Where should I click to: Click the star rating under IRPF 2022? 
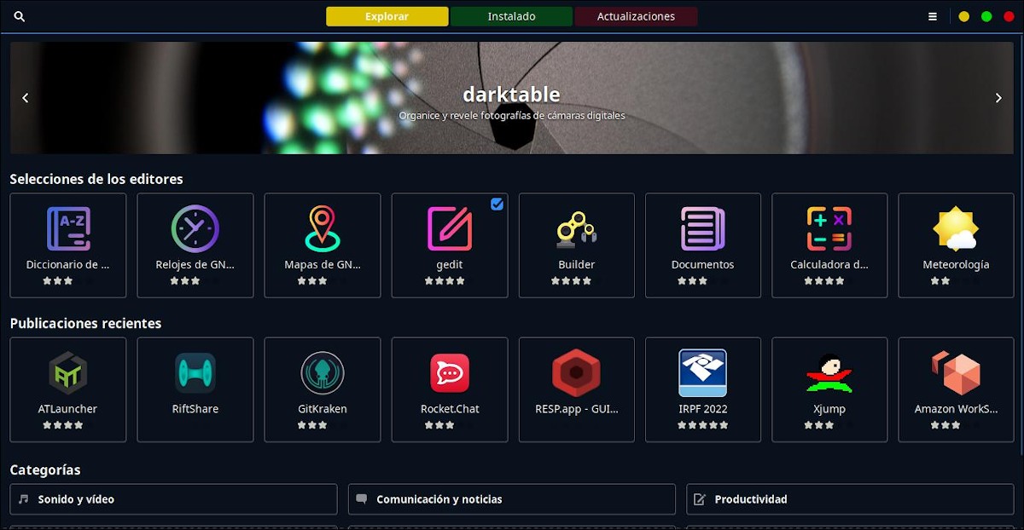(x=703, y=425)
